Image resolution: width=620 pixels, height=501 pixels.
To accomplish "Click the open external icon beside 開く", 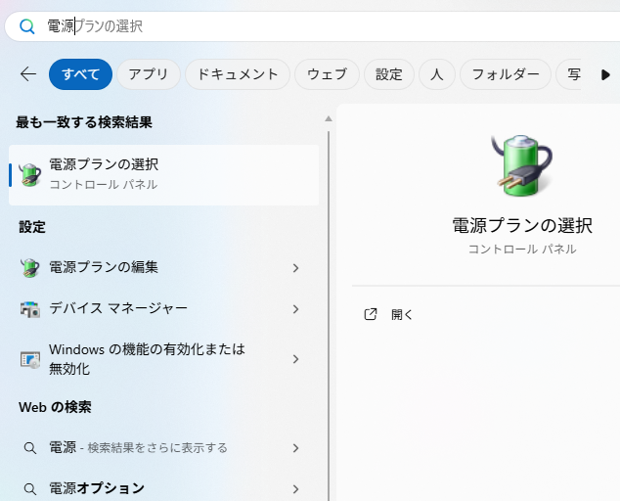I will point(370,315).
